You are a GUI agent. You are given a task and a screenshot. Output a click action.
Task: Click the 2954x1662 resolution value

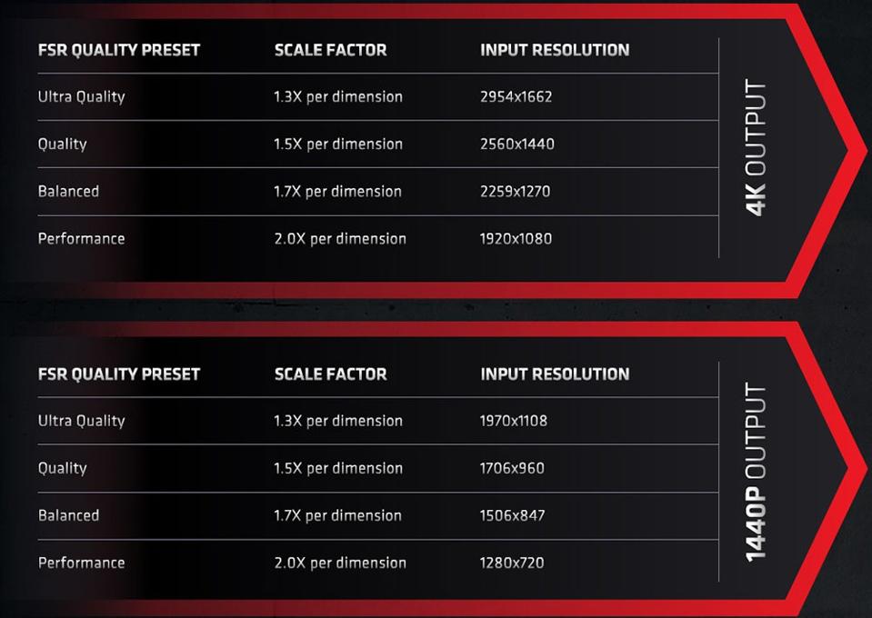[x=516, y=96]
